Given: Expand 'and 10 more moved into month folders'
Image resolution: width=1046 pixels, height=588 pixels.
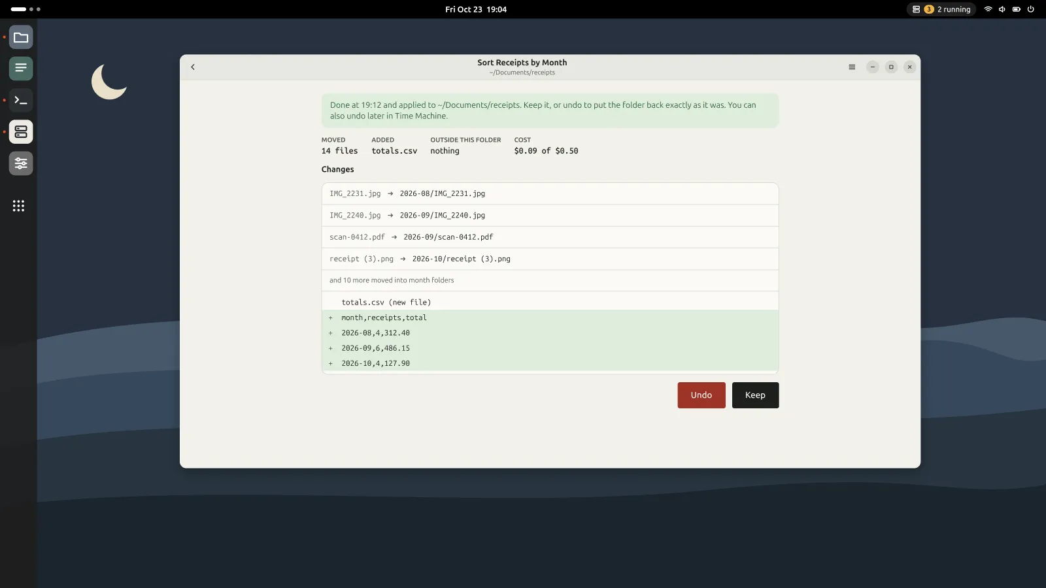Looking at the screenshot, I should pos(550,280).
